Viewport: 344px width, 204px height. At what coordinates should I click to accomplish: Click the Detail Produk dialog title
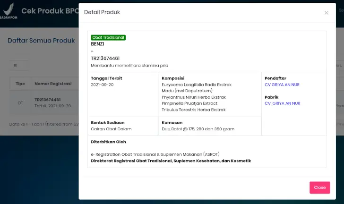click(x=102, y=12)
